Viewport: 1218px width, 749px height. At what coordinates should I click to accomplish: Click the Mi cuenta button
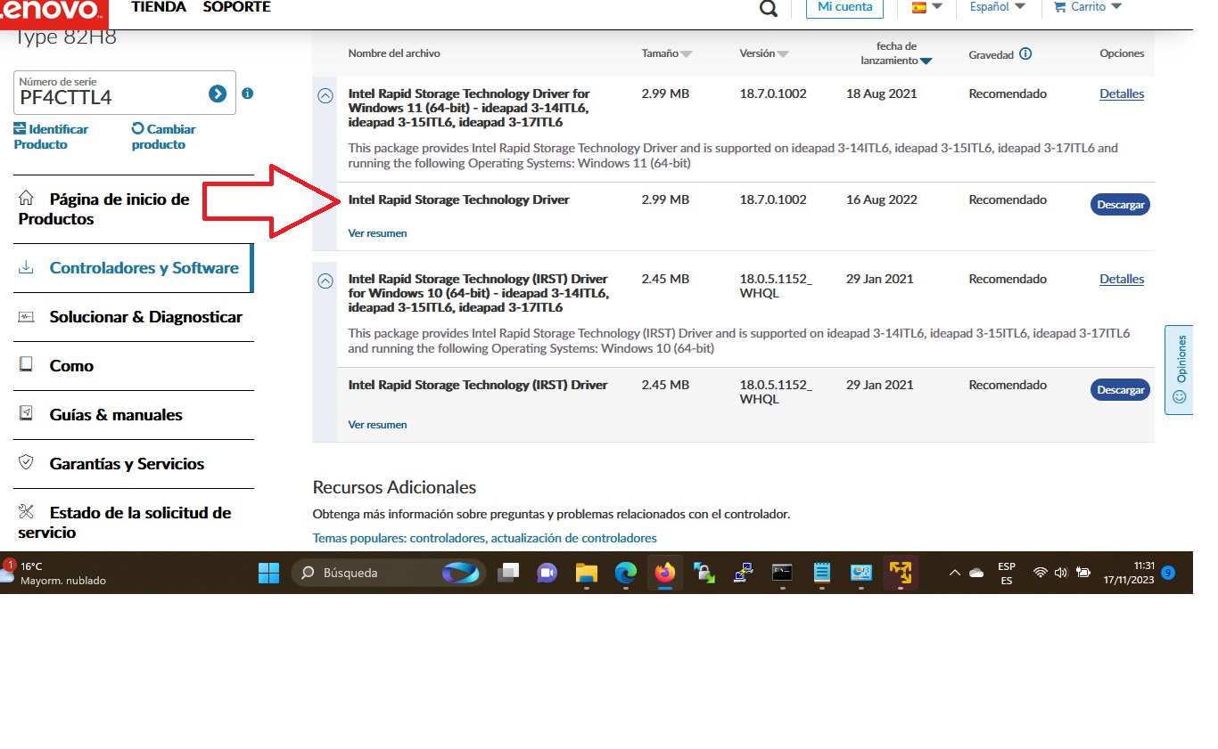click(844, 7)
